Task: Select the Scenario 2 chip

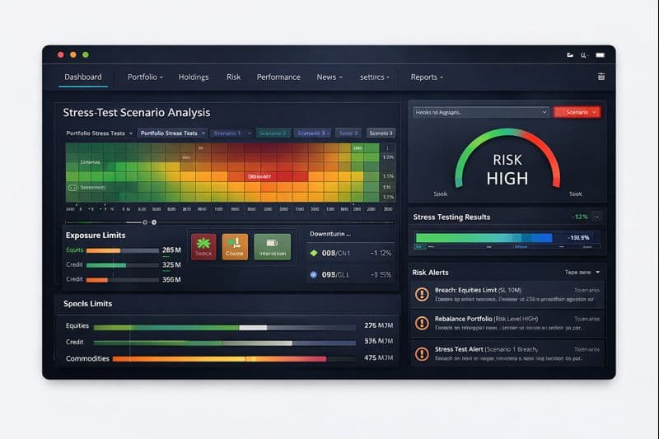Action: [348, 133]
